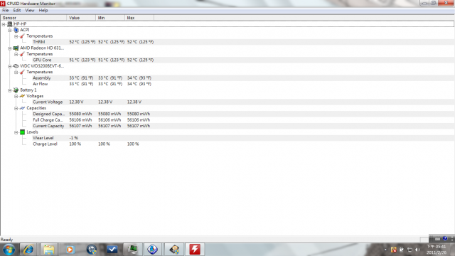Open the Windows Start menu orb
Viewport: 455px width, 256px height.
click(9, 250)
